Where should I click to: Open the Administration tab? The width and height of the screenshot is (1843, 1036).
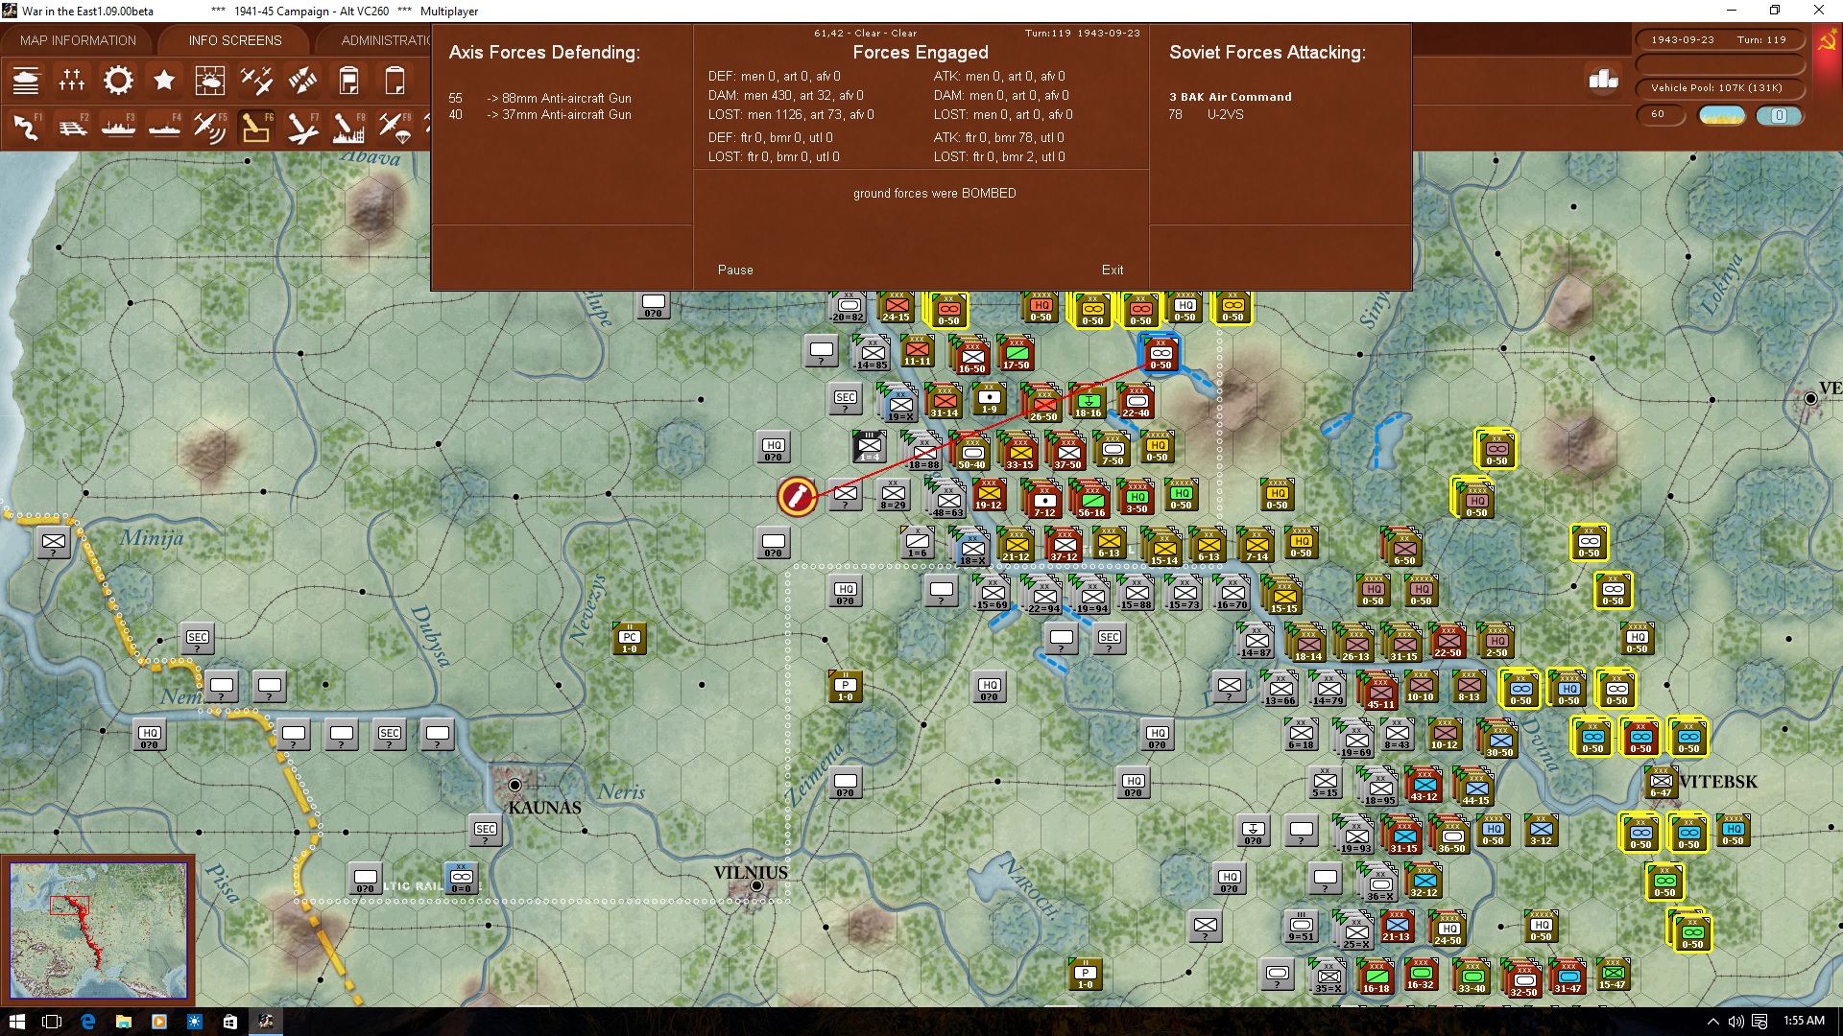[x=385, y=40]
